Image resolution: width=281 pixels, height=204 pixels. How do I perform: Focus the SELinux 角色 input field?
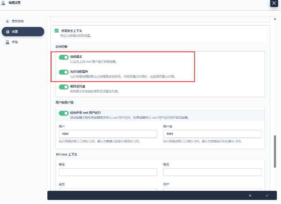(212, 172)
